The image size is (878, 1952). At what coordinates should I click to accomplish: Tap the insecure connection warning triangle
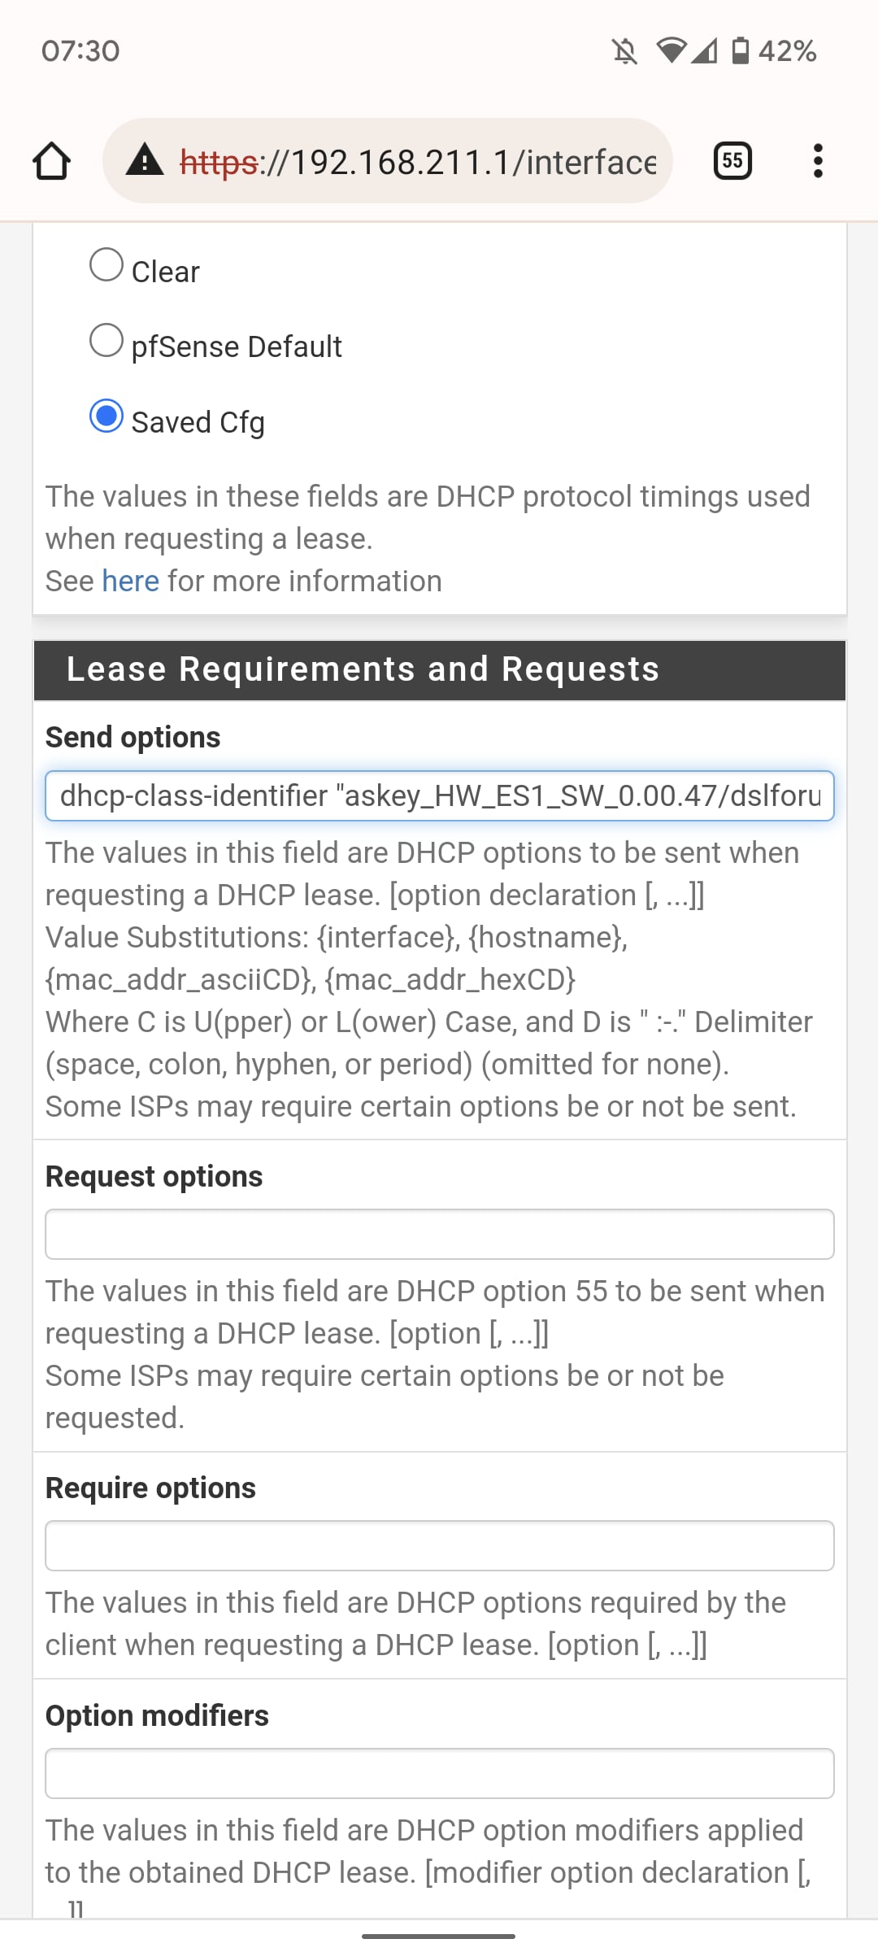[145, 160]
